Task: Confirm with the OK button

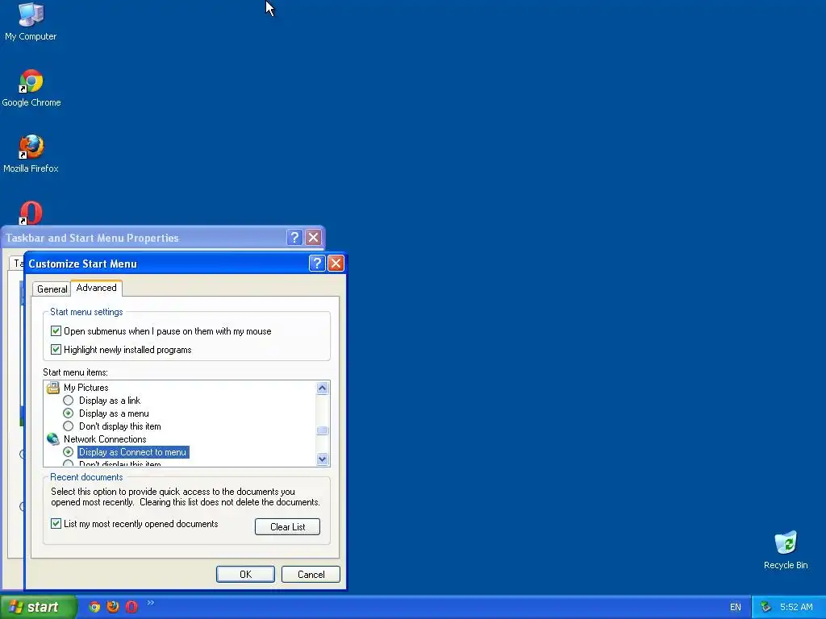Action: pos(245,574)
